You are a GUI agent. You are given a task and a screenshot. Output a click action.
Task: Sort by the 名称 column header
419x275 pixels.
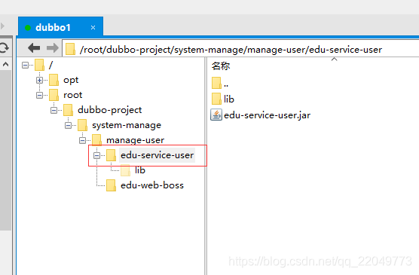click(x=221, y=66)
